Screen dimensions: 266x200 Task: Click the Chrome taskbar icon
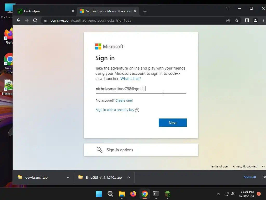[x=144, y=194]
